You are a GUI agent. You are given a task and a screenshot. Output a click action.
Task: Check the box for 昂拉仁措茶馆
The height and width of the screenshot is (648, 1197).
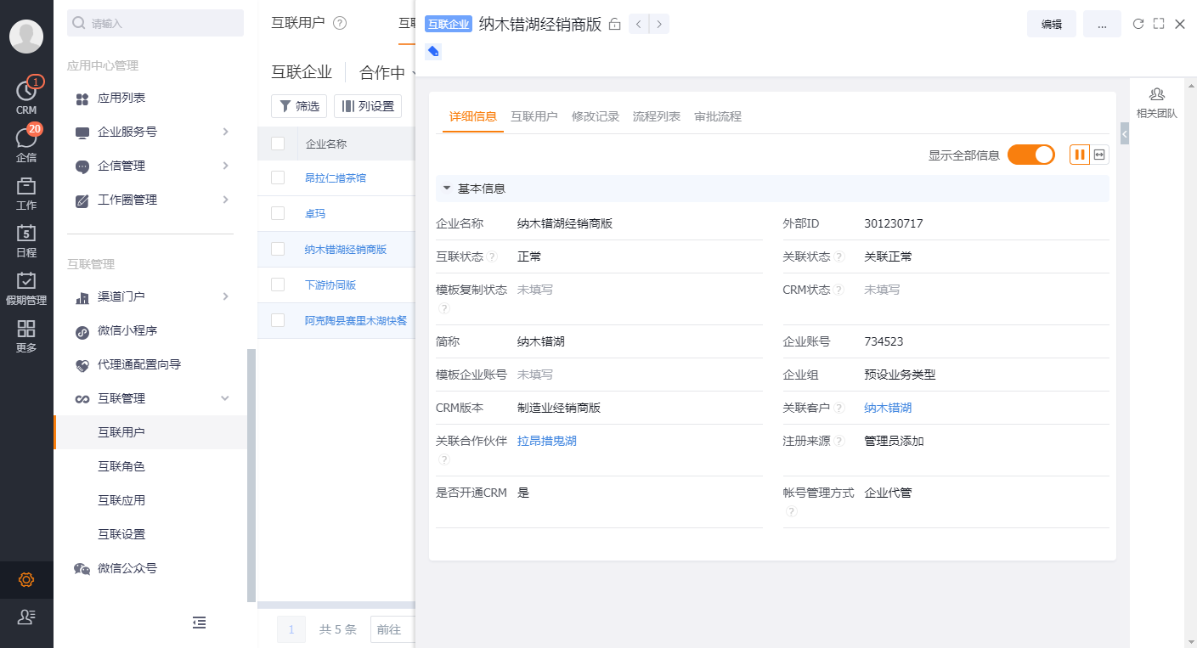(278, 177)
